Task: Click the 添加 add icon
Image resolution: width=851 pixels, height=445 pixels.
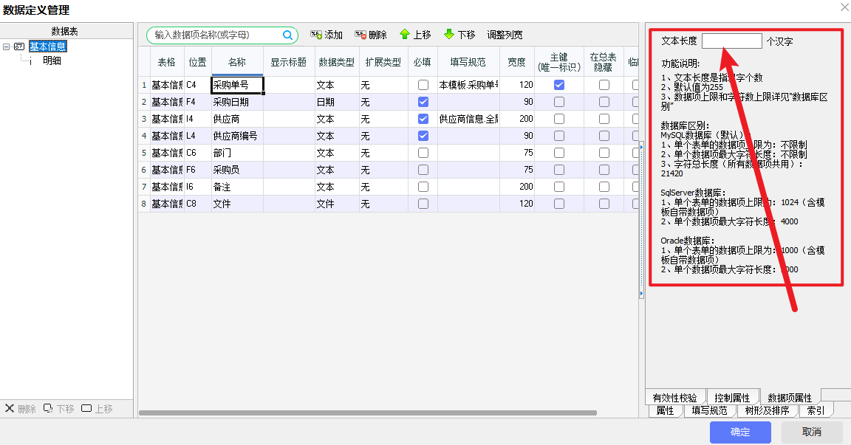Action: [316, 35]
